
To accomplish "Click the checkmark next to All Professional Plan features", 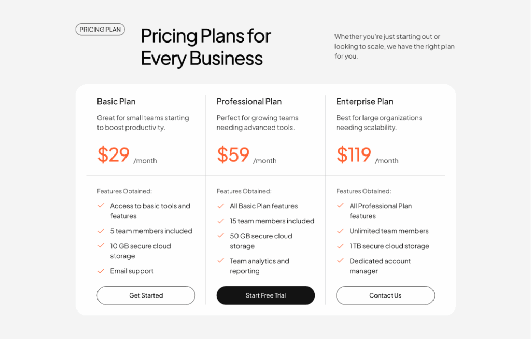I will (x=341, y=206).
